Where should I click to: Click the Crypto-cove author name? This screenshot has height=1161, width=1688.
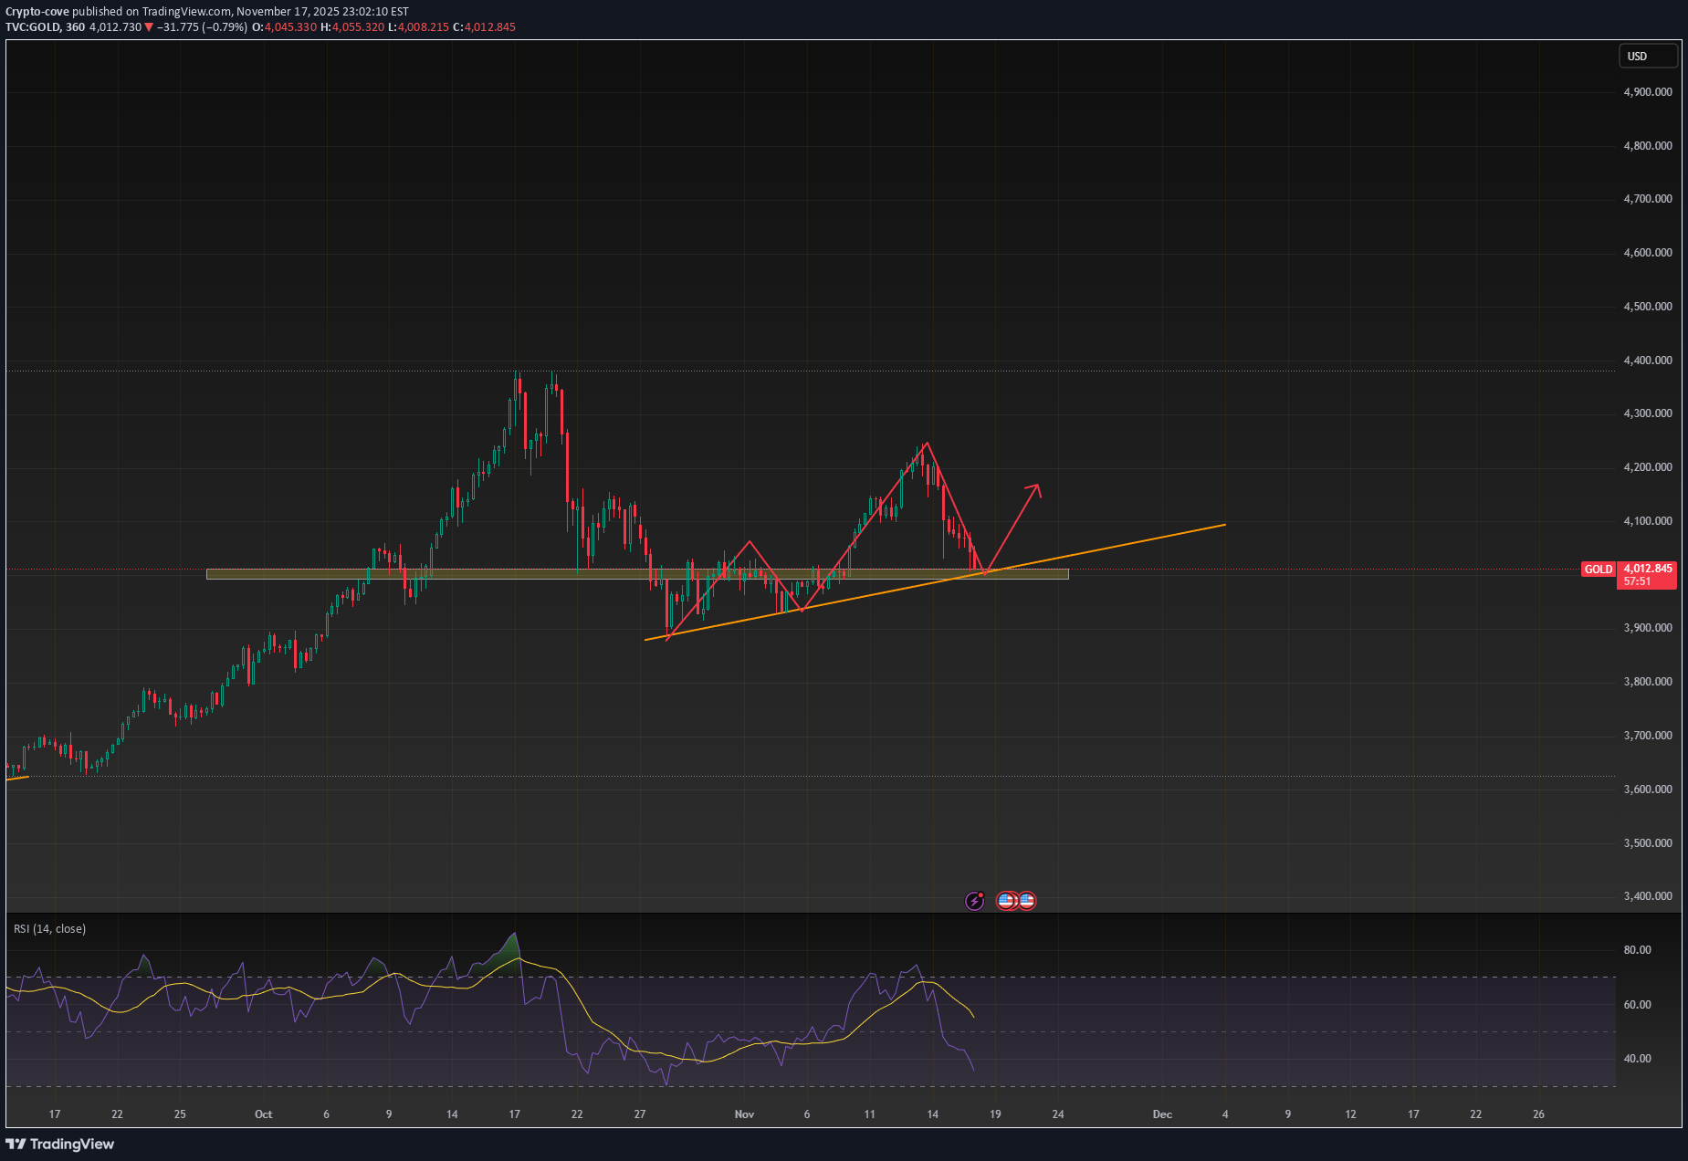(x=37, y=11)
